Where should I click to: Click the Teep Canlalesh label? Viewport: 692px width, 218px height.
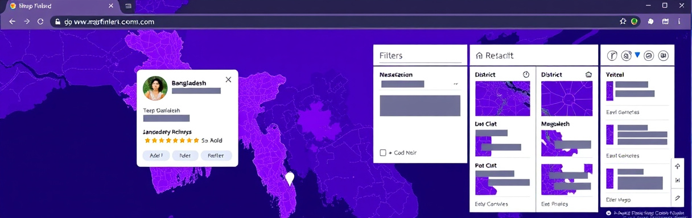(162, 111)
